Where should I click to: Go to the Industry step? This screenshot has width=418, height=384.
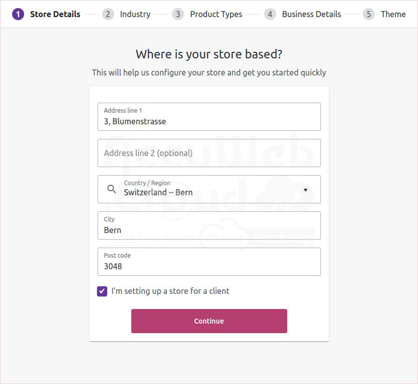tap(135, 14)
